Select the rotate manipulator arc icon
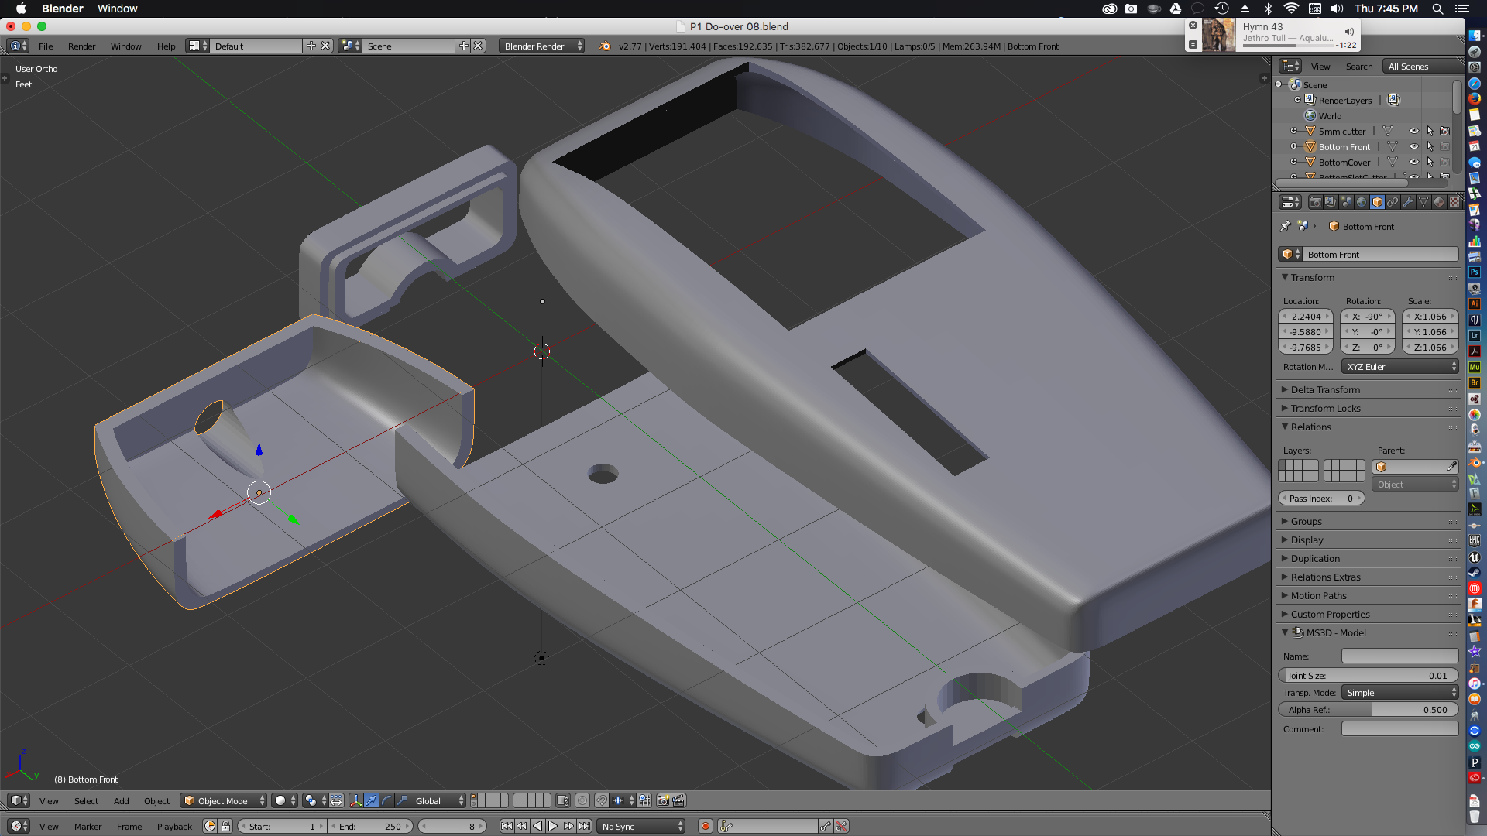 point(387,800)
